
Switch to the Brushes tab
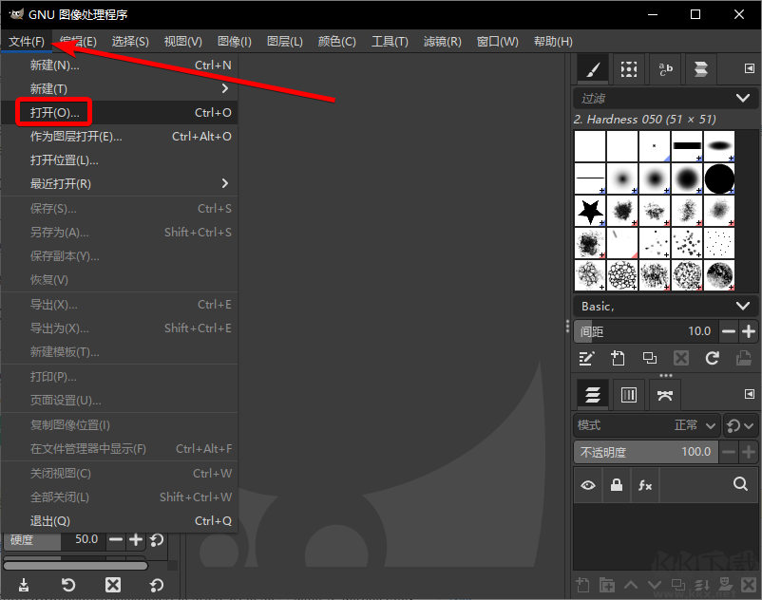[592, 69]
